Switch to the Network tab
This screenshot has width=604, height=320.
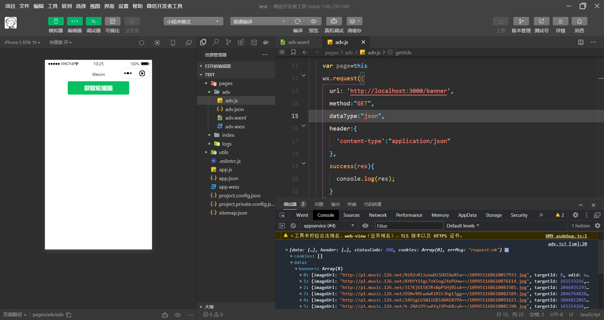pos(378,215)
